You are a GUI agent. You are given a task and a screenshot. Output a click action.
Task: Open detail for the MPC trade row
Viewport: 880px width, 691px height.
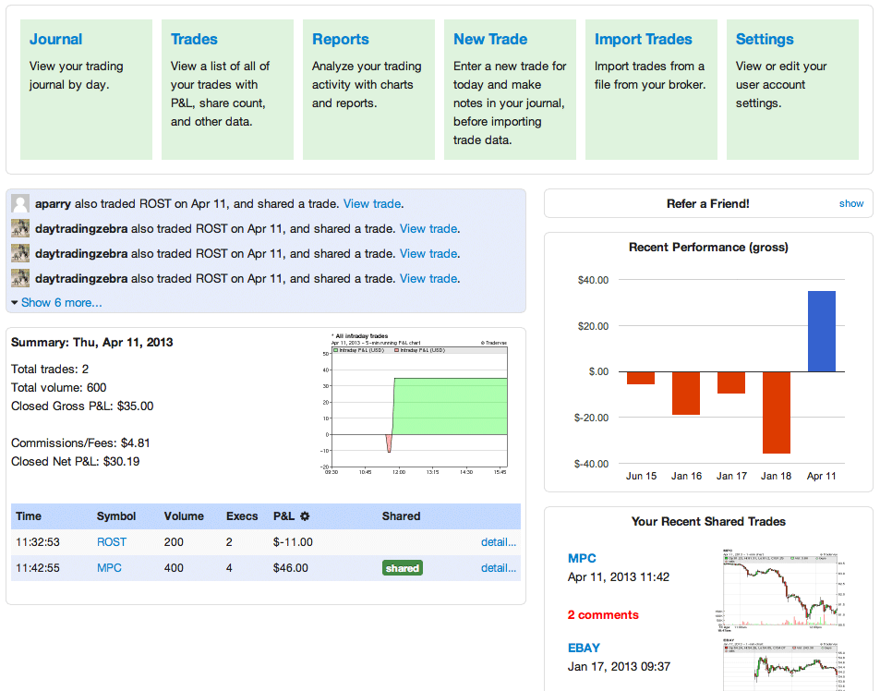coord(499,568)
